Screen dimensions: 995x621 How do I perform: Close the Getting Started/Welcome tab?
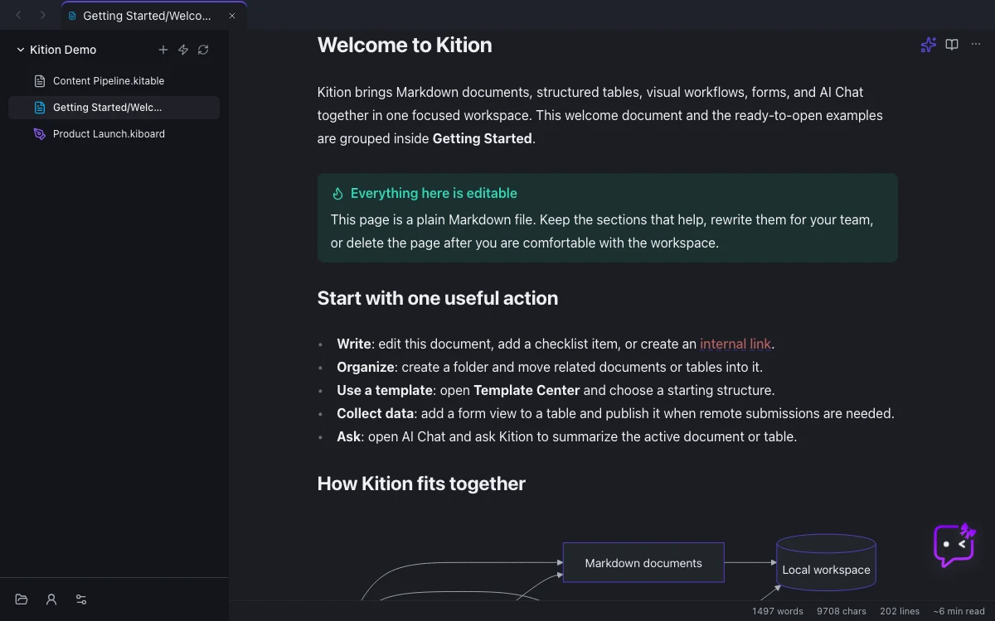tap(232, 16)
